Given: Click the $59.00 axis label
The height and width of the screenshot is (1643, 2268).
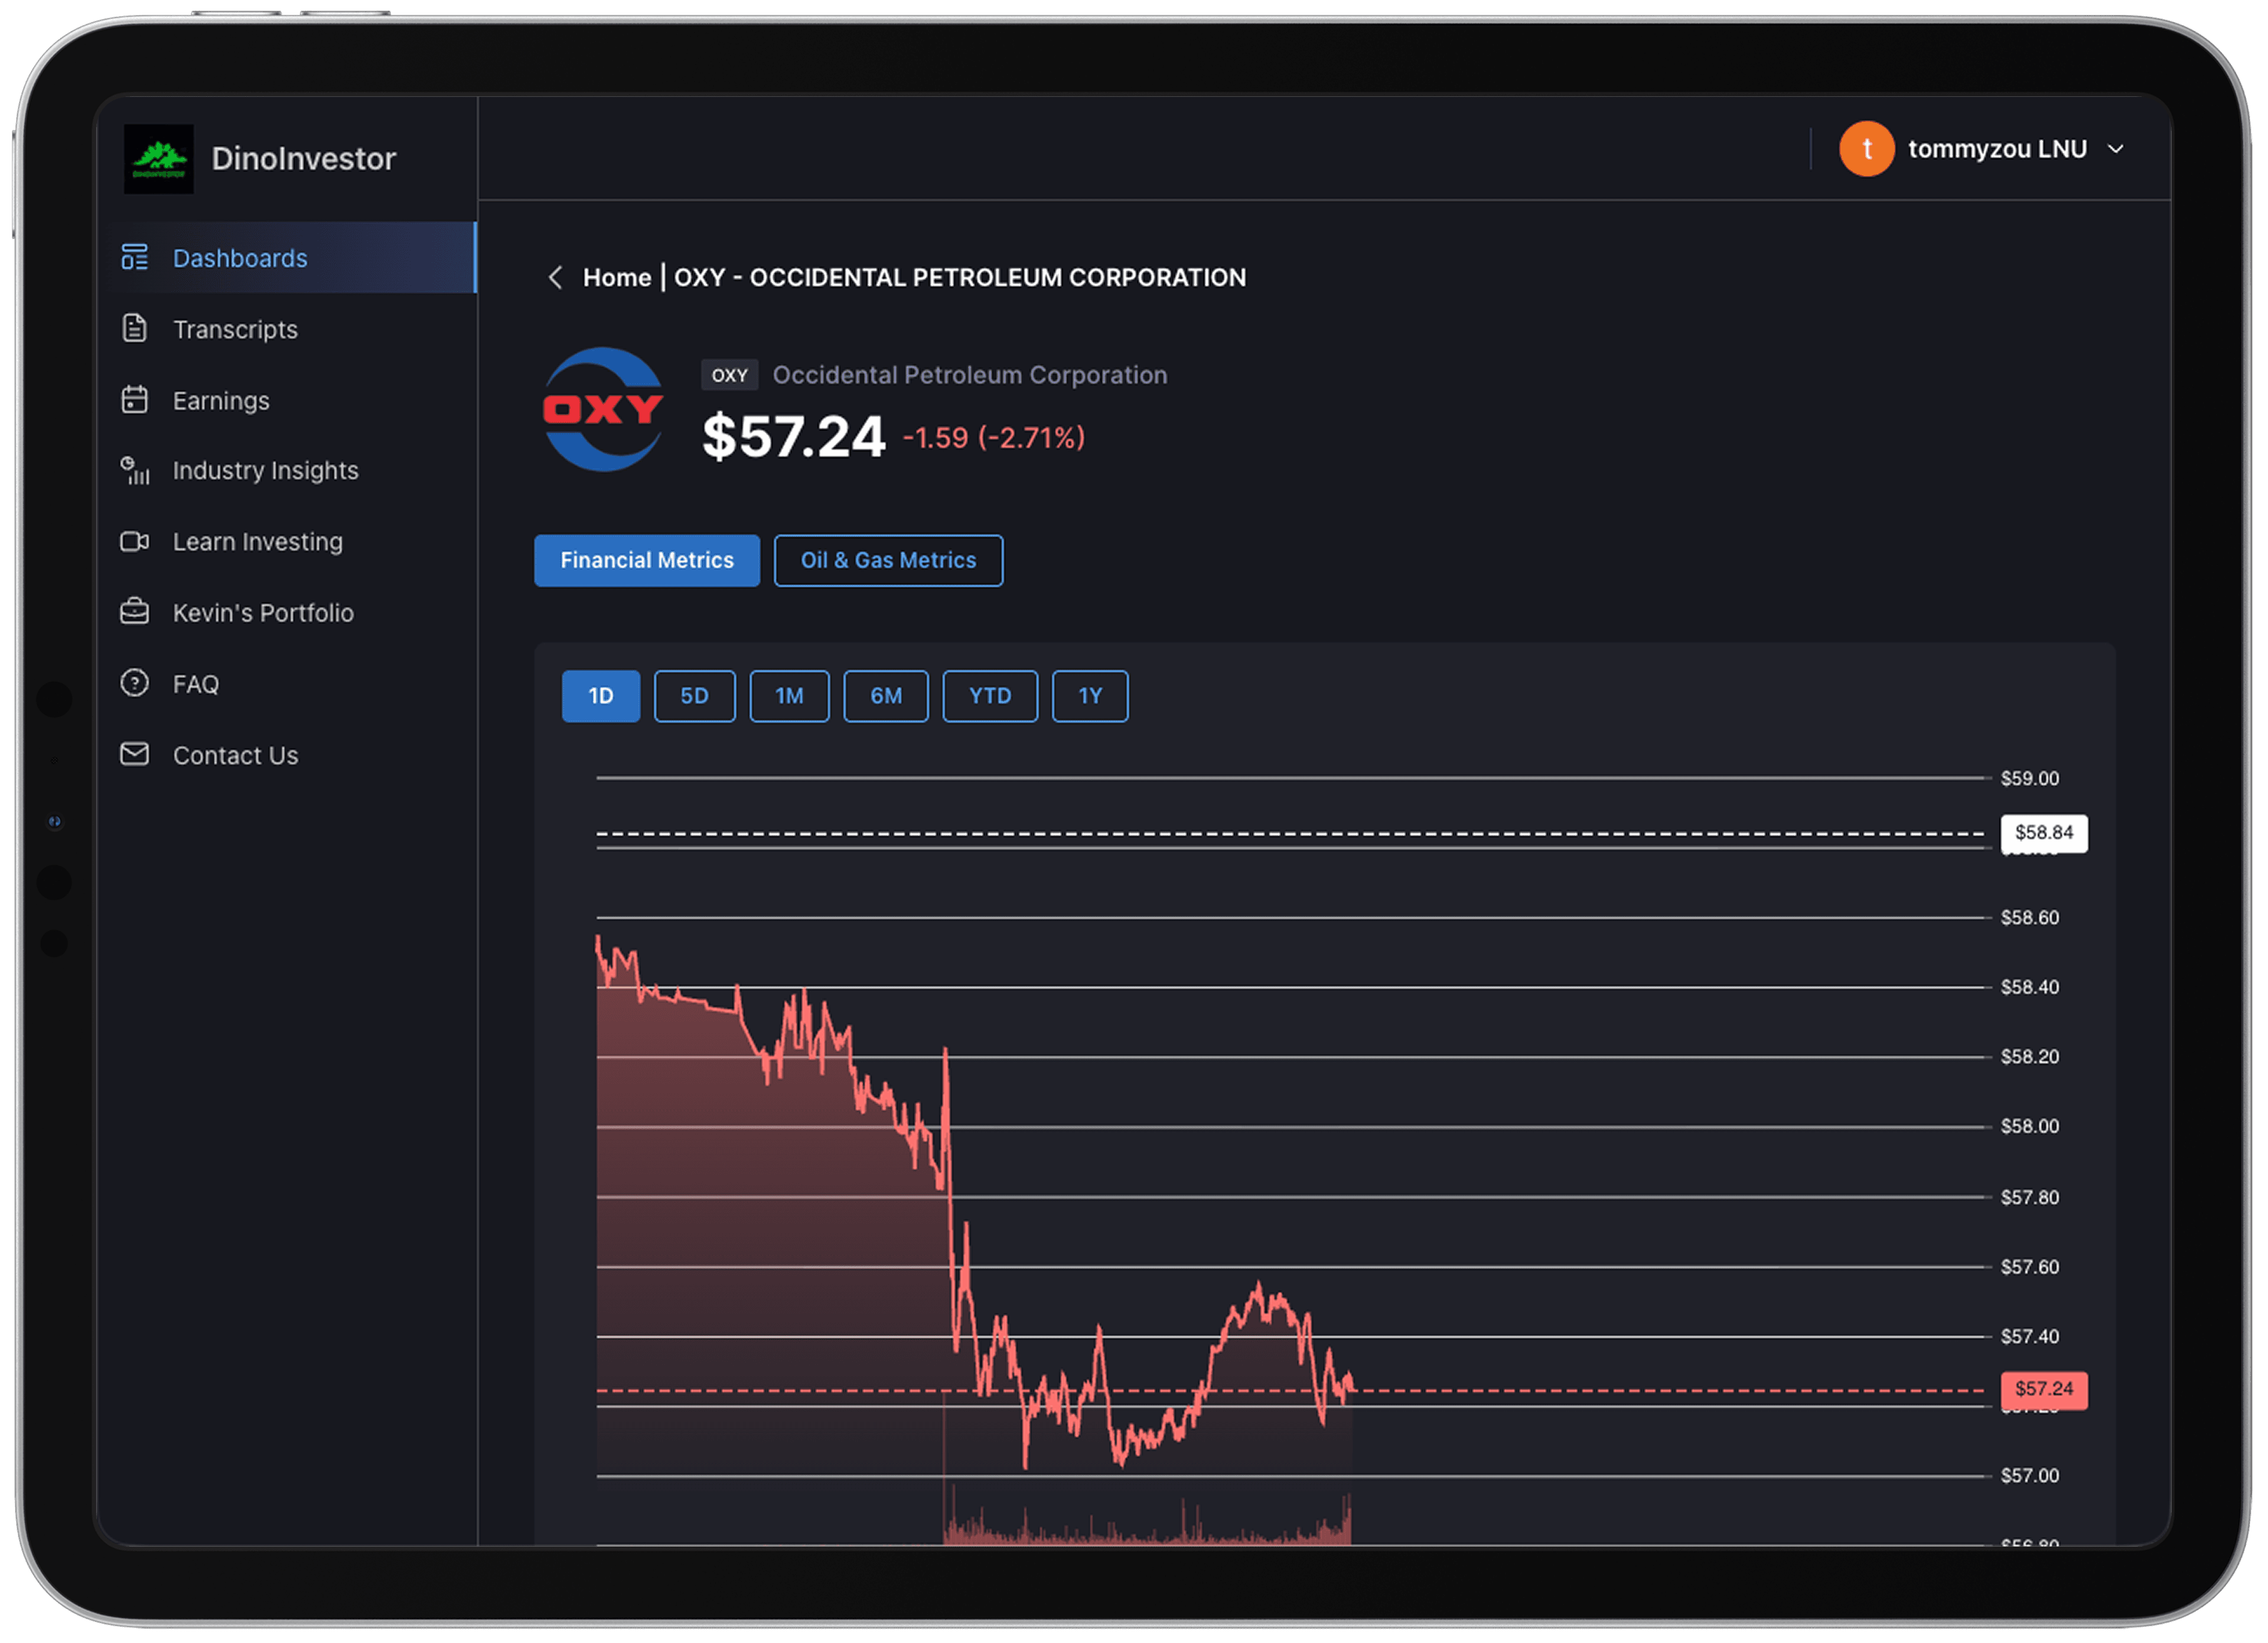Looking at the screenshot, I should pos(2030,778).
